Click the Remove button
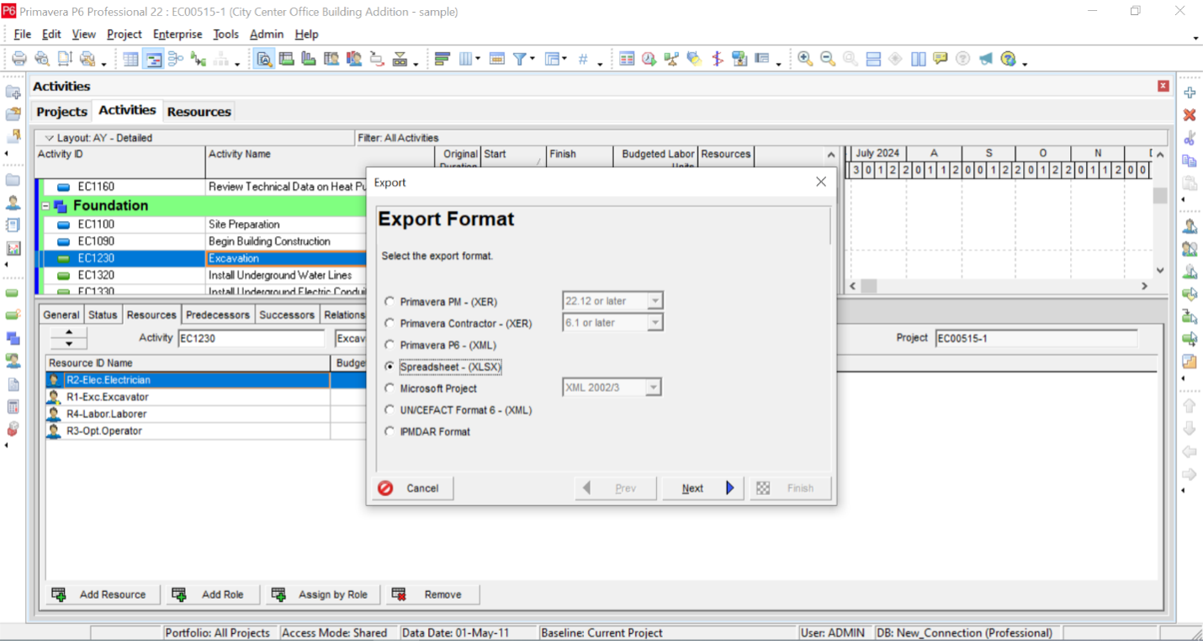This screenshot has height=644, width=1203. (432, 594)
